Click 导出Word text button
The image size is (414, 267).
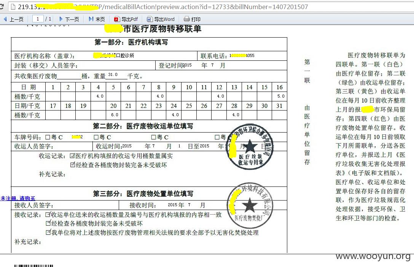pyautogui.click(x=164, y=19)
